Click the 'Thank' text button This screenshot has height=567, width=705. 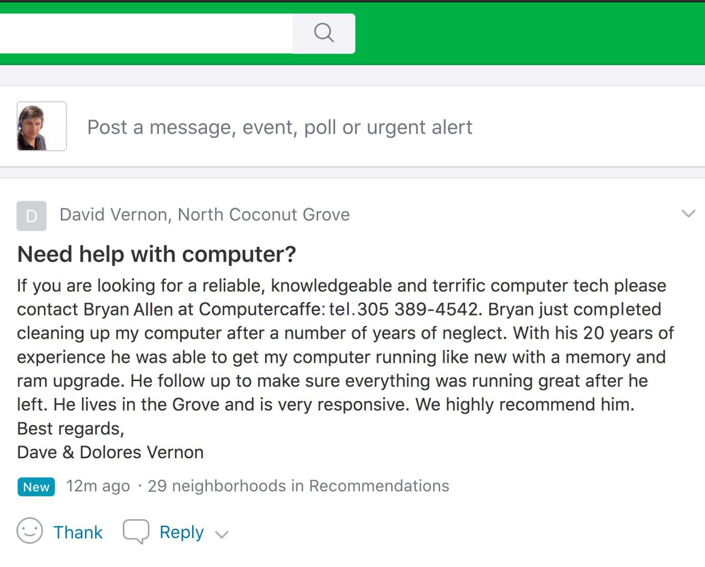[78, 532]
